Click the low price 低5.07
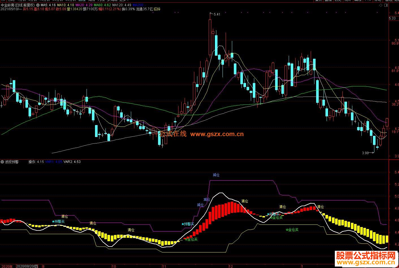 [x=50, y=9]
